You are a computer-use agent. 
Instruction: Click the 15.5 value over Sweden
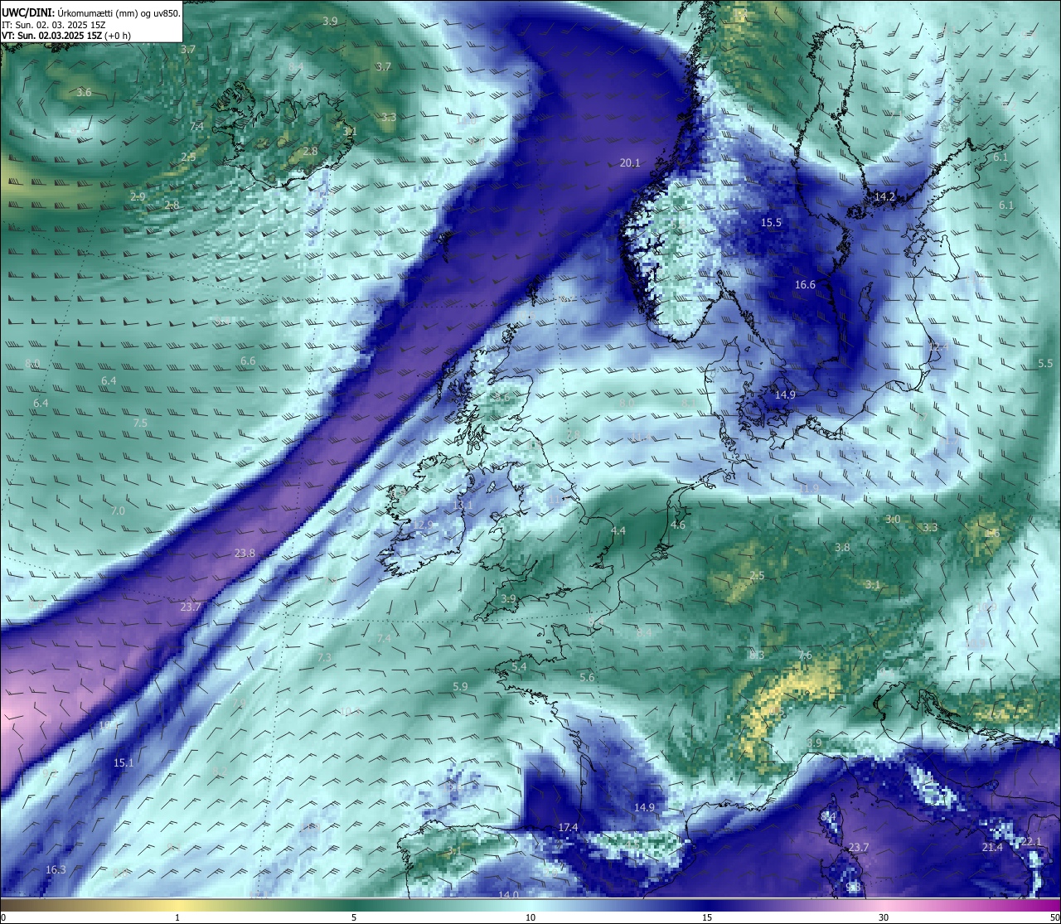coord(771,223)
